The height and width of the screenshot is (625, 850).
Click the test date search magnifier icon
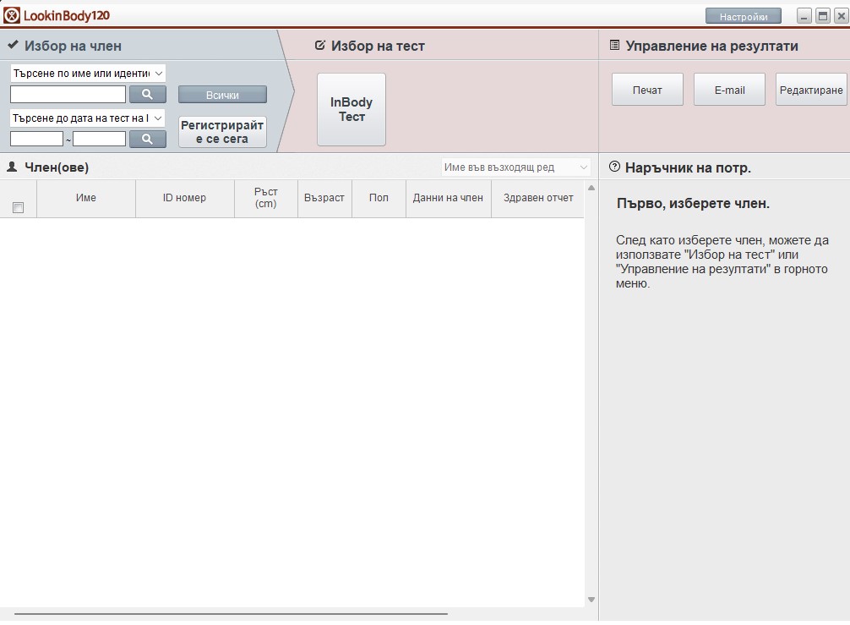pyautogui.click(x=147, y=139)
